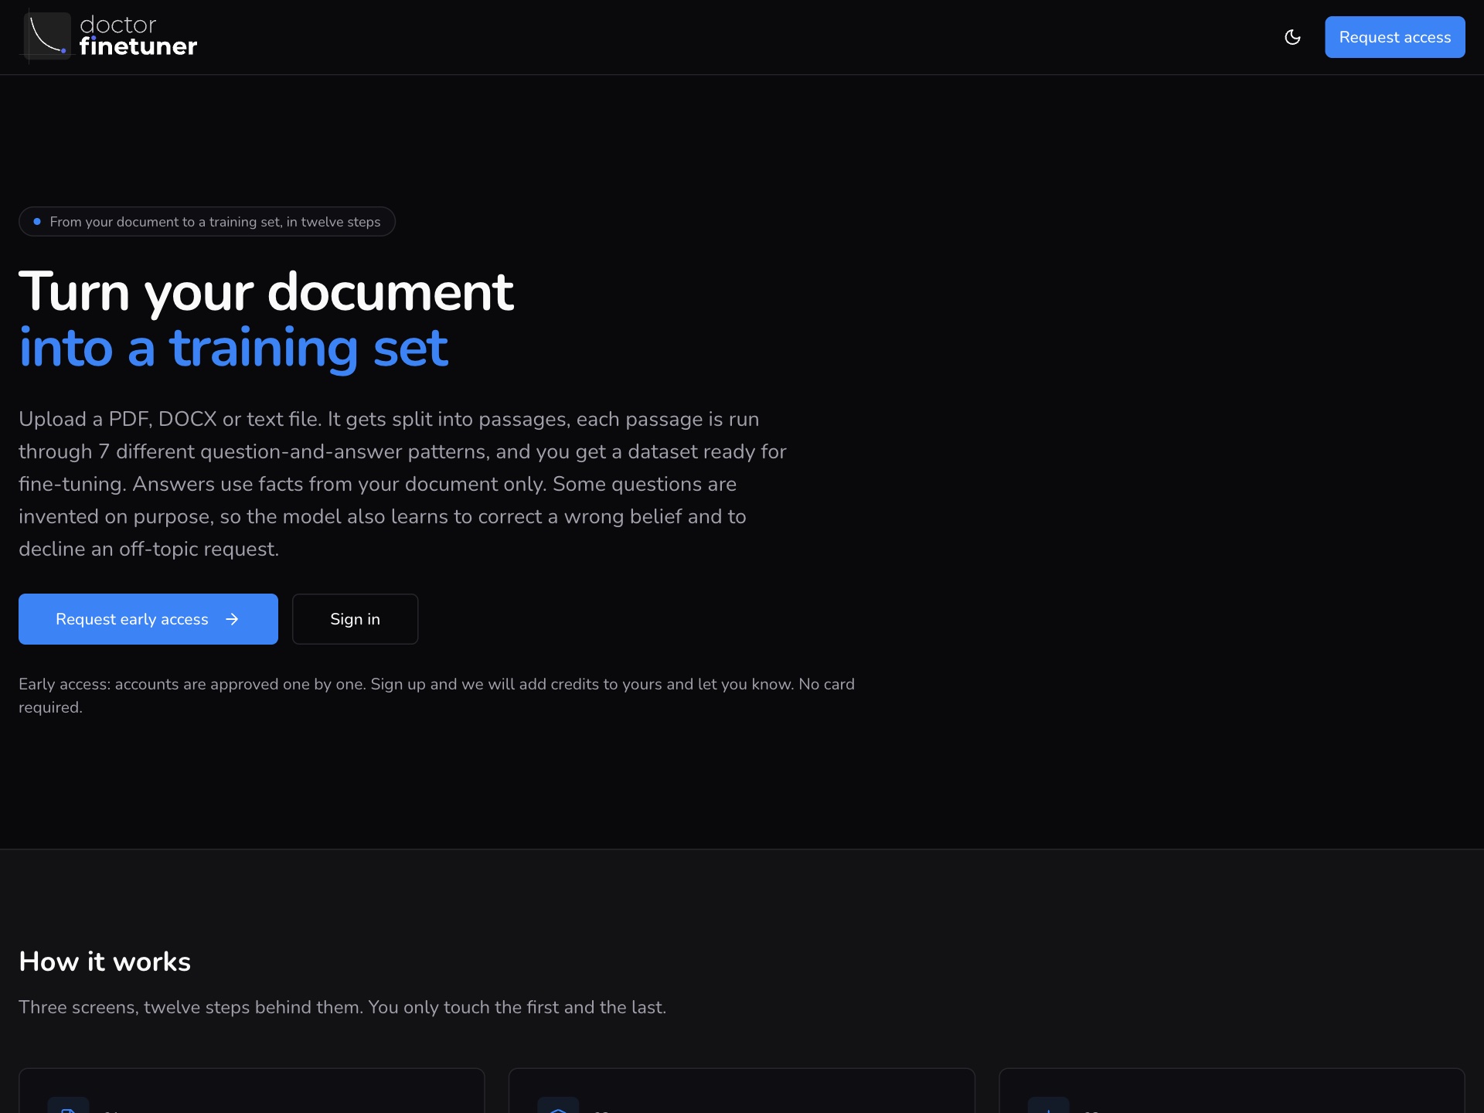This screenshot has width=1484, height=1113.
Task: Click the Early access approval note
Action: click(x=437, y=696)
